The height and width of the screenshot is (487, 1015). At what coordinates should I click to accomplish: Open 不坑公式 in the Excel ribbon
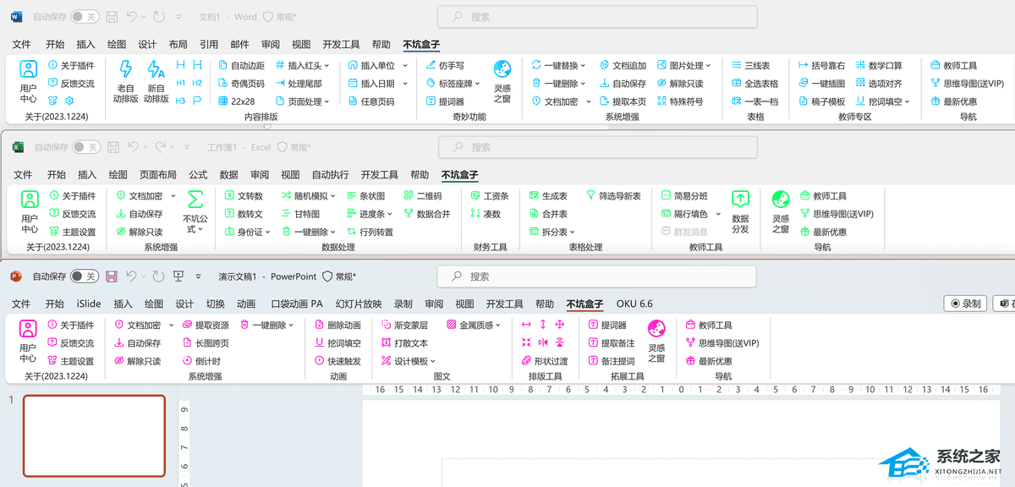point(195,211)
